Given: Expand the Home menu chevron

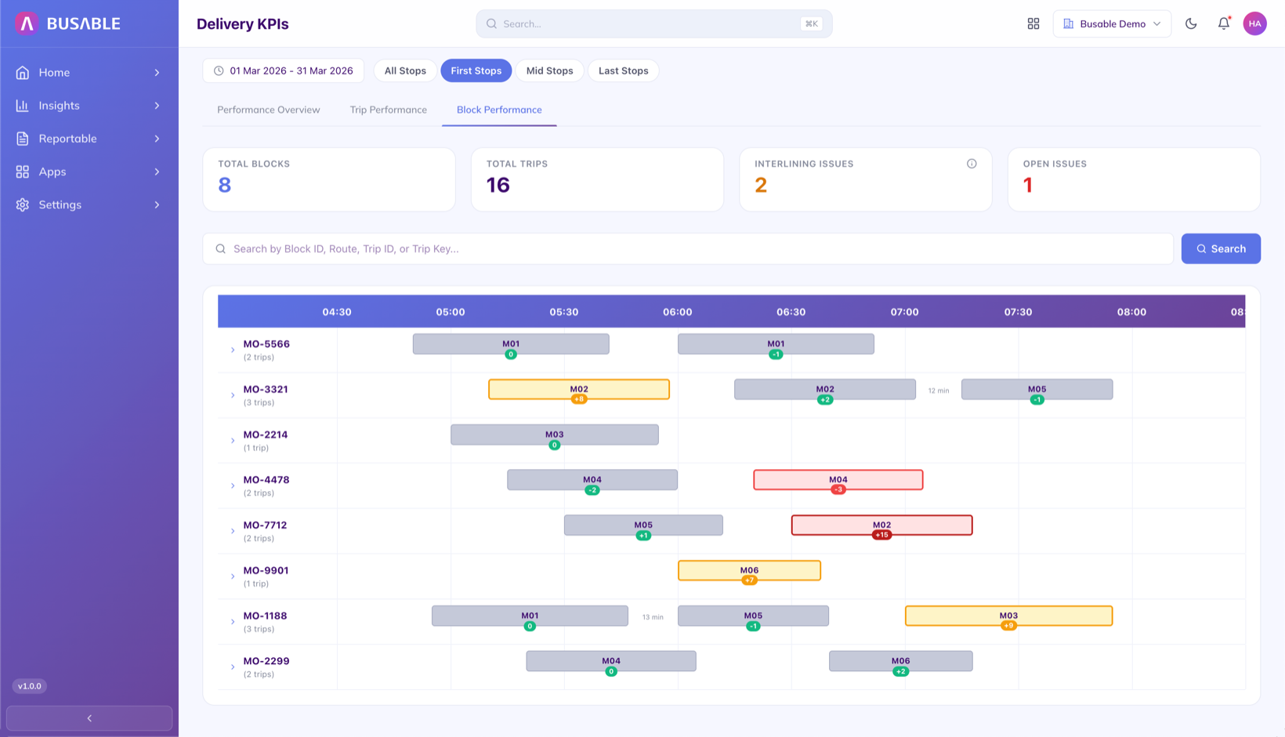Looking at the screenshot, I should click(157, 72).
